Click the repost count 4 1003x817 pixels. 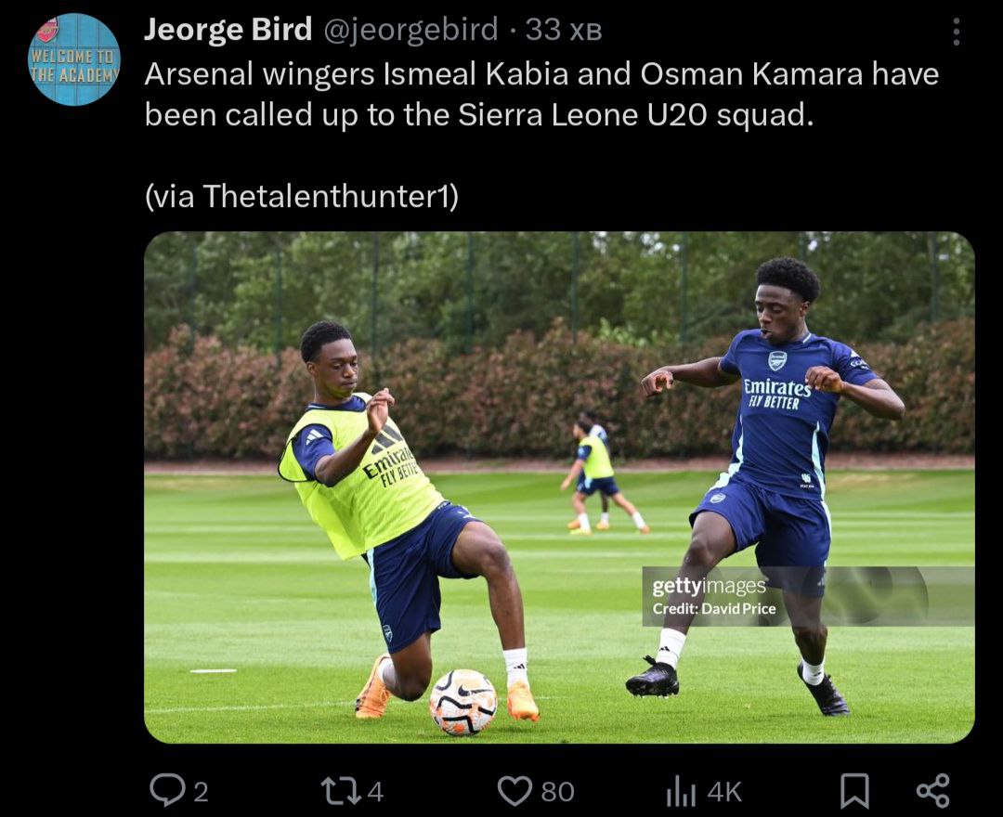(x=375, y=791)
